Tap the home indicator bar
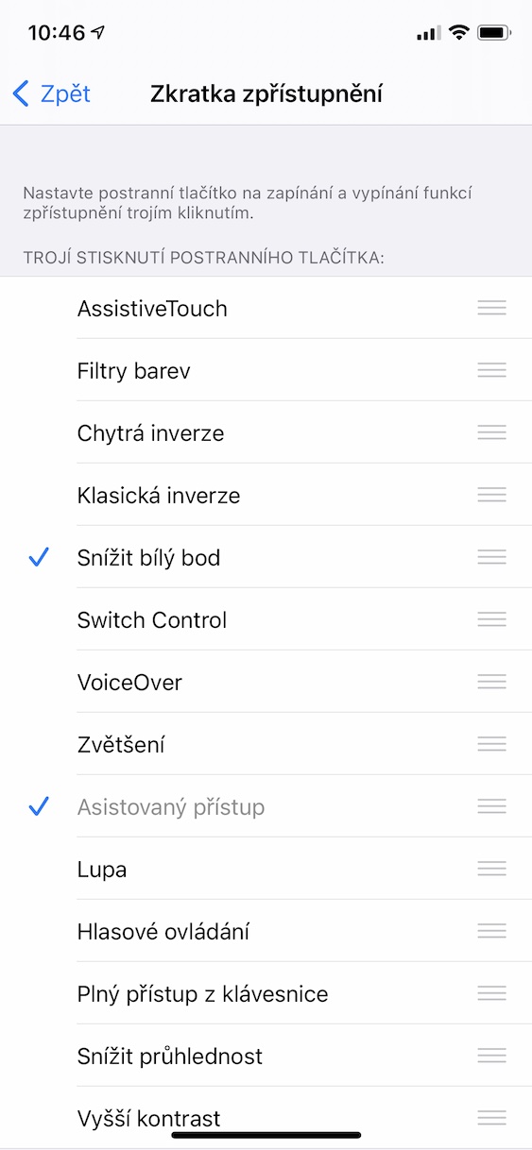532x1150 pixels. 266,1135
